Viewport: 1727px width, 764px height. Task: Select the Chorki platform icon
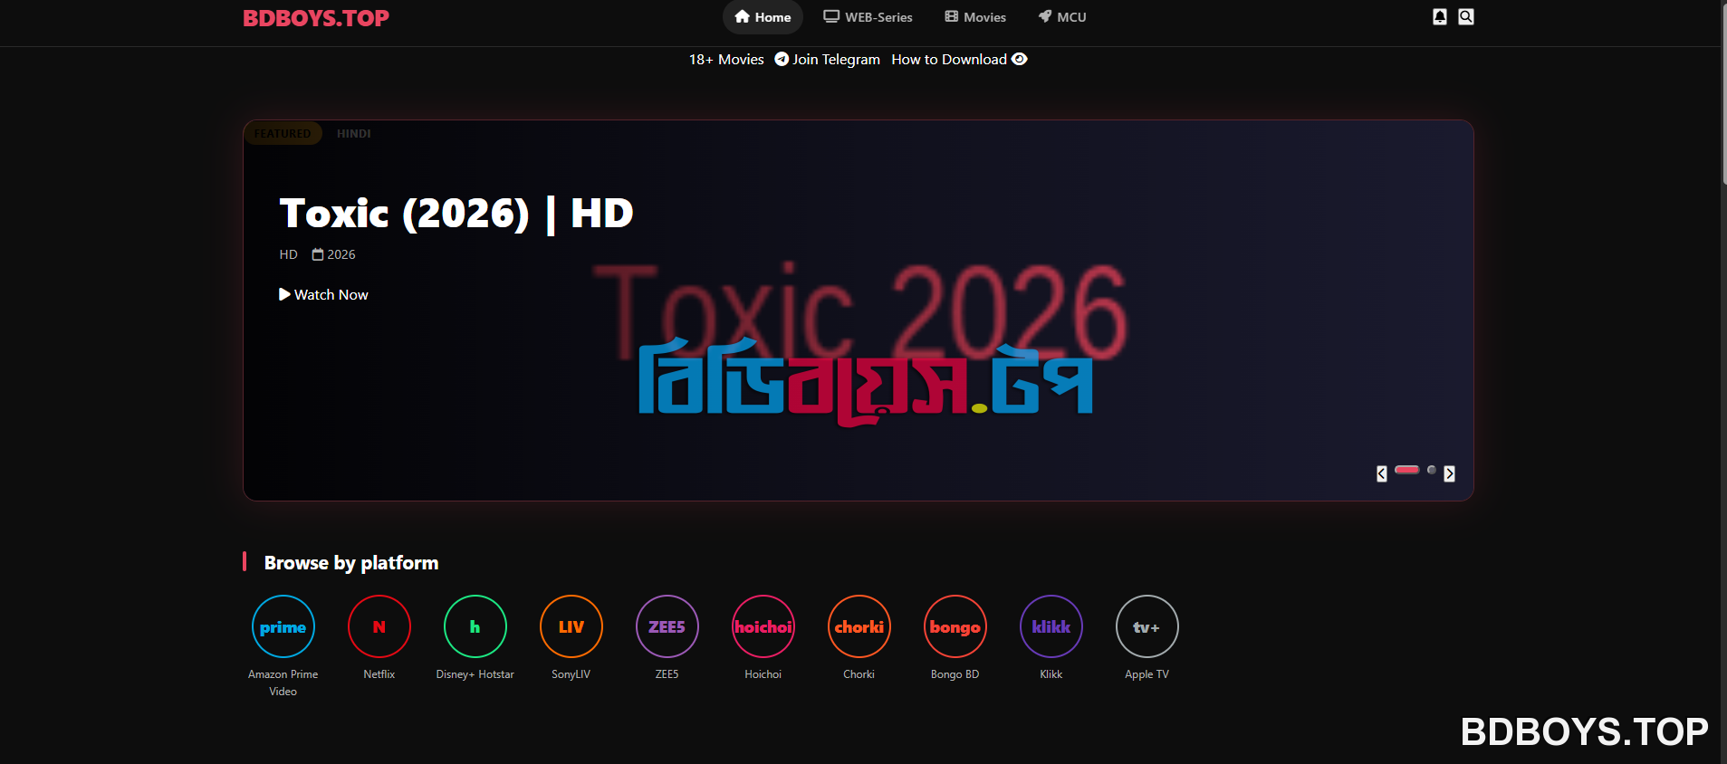pos(859,626)
